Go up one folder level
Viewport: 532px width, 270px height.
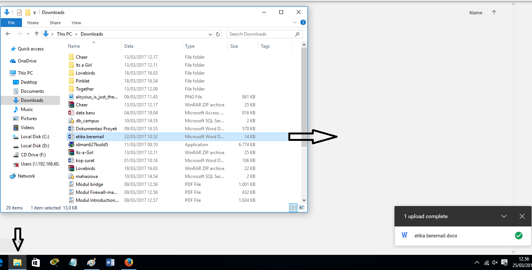click(37, 34)
